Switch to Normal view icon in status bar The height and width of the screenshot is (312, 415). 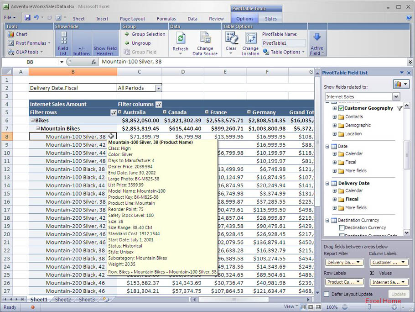coord(304,307)
